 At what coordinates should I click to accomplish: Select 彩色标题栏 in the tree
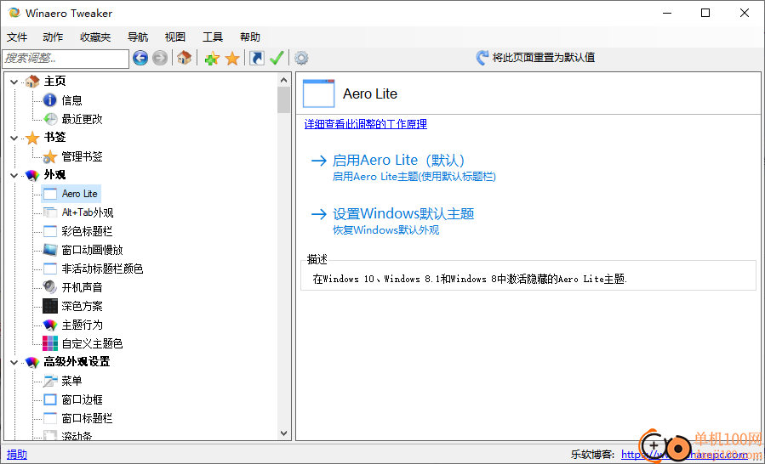(87, 231)
